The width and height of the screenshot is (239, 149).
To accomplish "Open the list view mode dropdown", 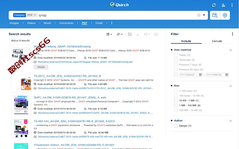I will tap(109, 34).
